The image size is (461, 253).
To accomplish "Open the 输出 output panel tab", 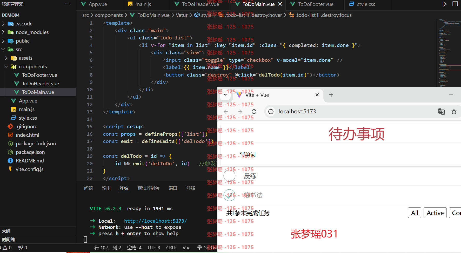I will pos(106,188).
